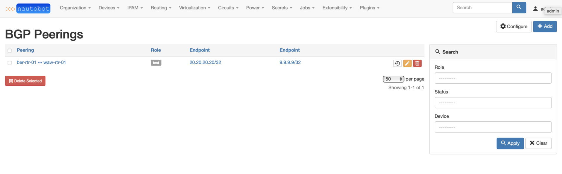562x174 pixels.
Task: Open the admin user profile icon
Action: pos(535,9)
